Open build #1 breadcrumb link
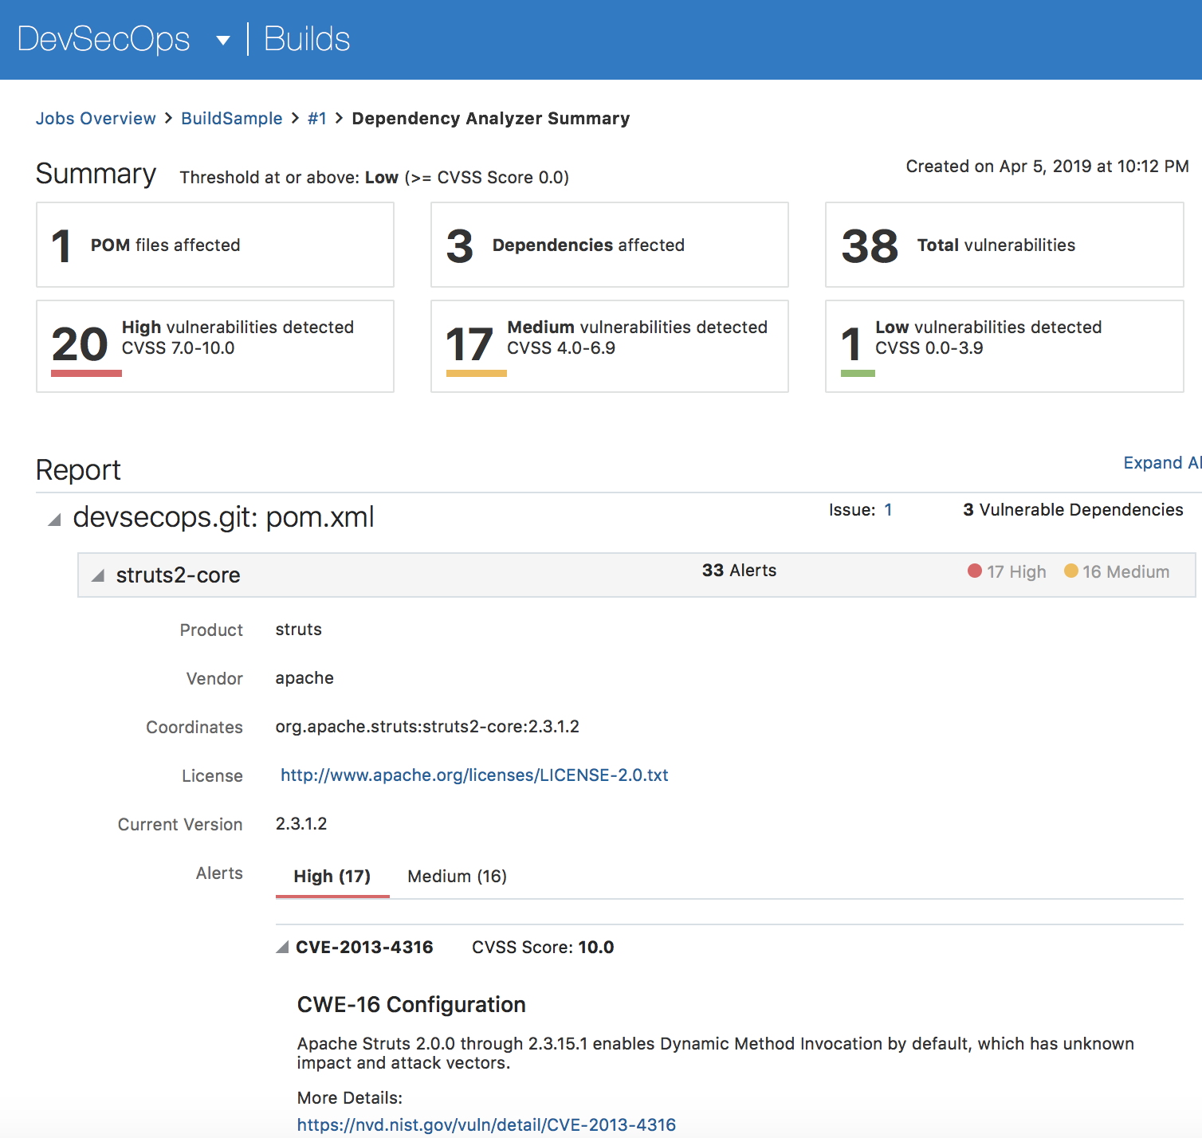 [x=316, y=119]
